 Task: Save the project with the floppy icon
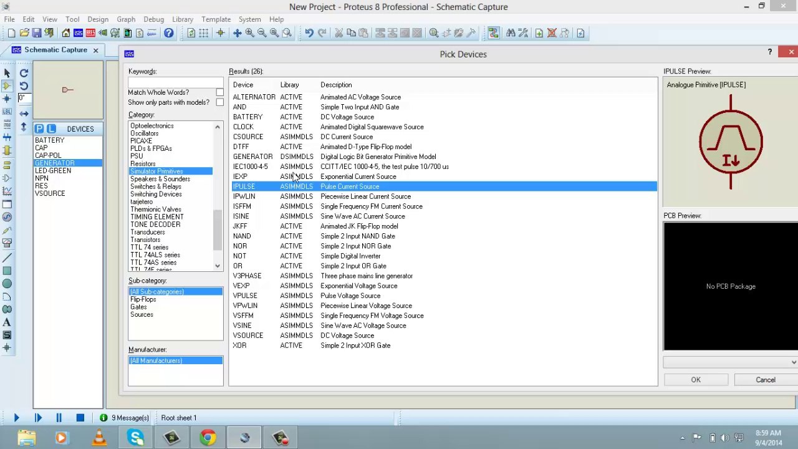point(37,33)
